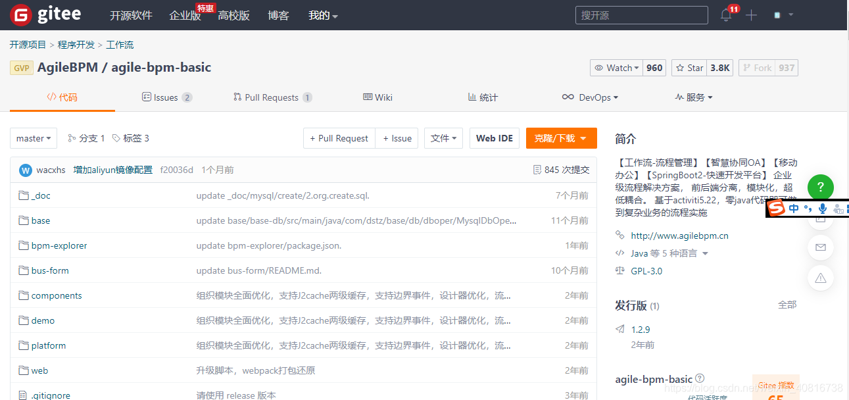Click the mail envelope floating icon
Screen dimensions: 849x400
820,247
